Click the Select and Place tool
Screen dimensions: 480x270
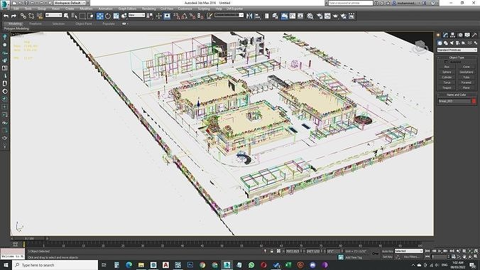[x=124, y=16]
